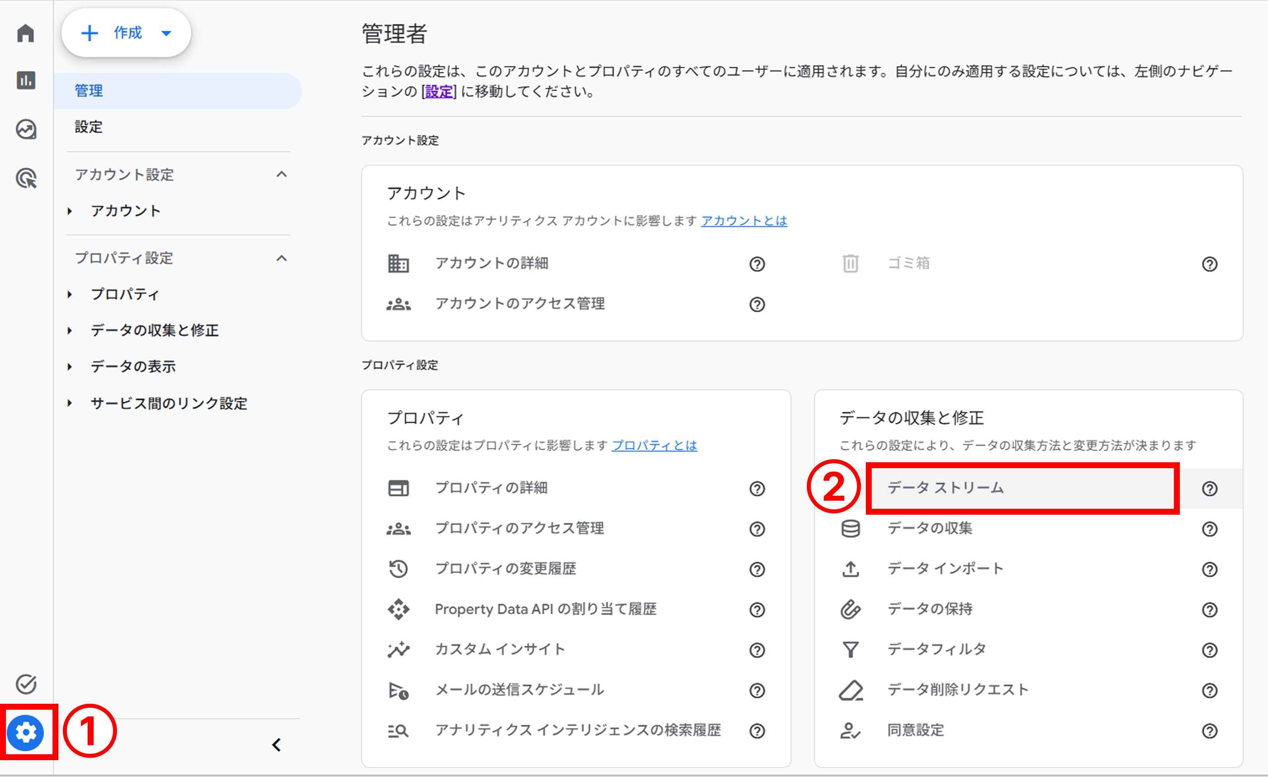The height and width of the screenshot is (777, 1268).
Task: Show help for カスタム インサイト
Action: click(x=757, y=650)
